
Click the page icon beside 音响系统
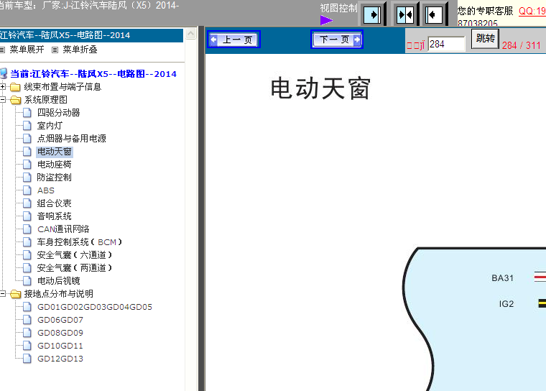coord(27,216)
